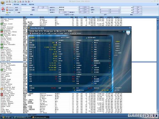The width and height of the screenshot is (159, 119).
Task: Click the Compare tool icon
Action: [7, 8]
